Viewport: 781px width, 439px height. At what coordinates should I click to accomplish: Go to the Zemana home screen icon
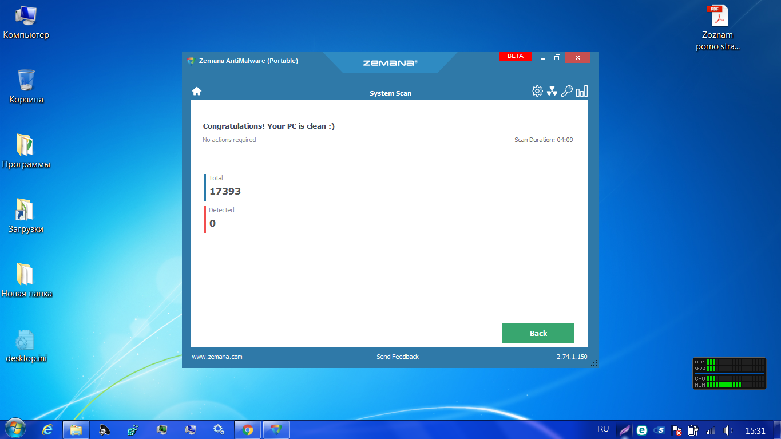197,91
